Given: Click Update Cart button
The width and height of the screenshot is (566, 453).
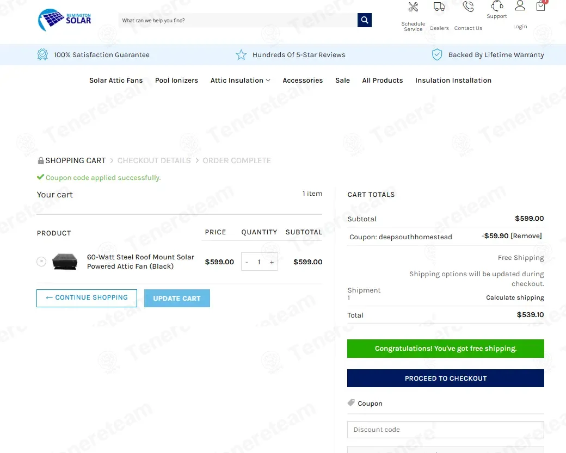Looking at the screenshot, I should (x=177, y=298).
